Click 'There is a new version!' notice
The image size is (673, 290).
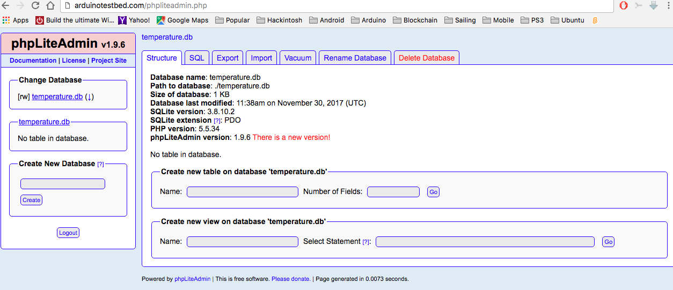pyautogui.click(x=291, y=137)
